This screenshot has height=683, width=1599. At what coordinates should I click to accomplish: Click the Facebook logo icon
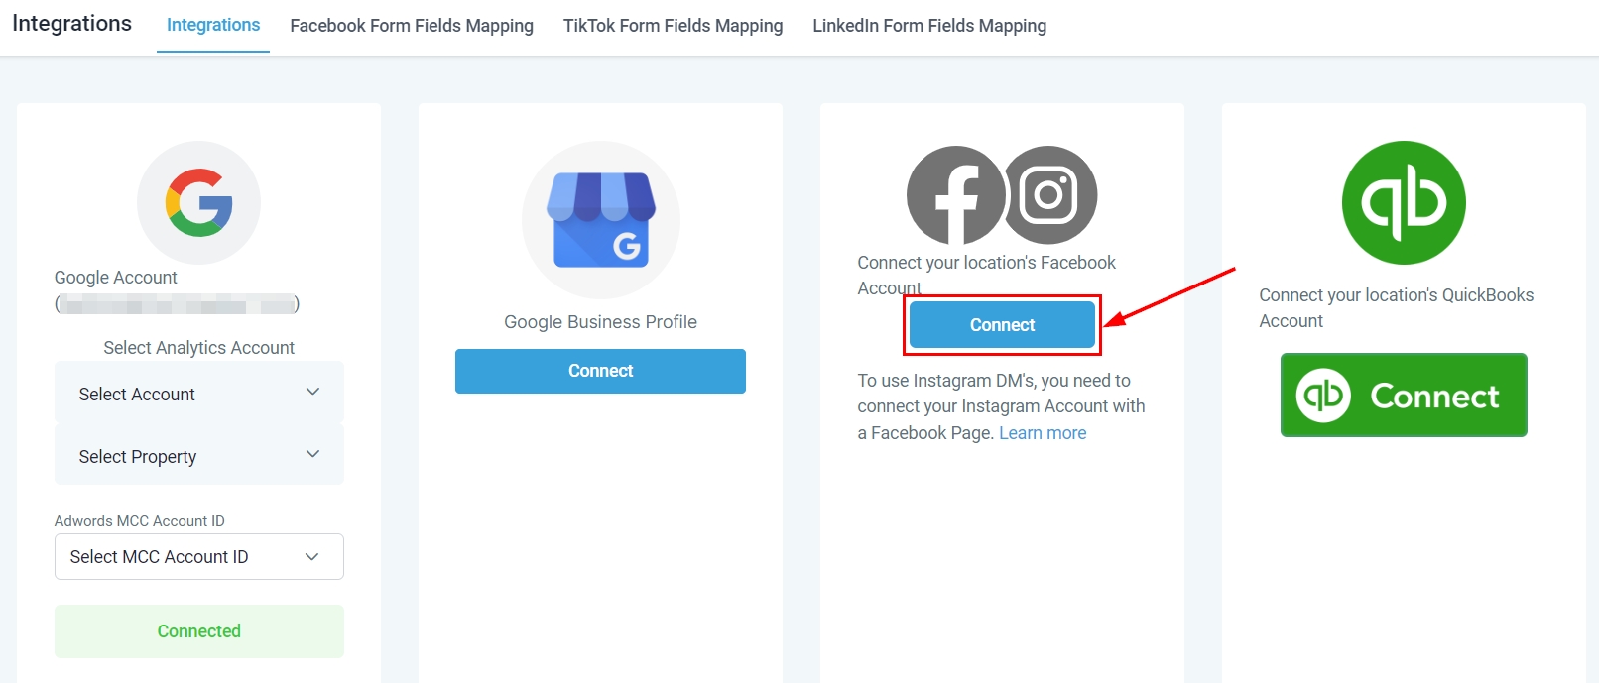coord(955,195)
